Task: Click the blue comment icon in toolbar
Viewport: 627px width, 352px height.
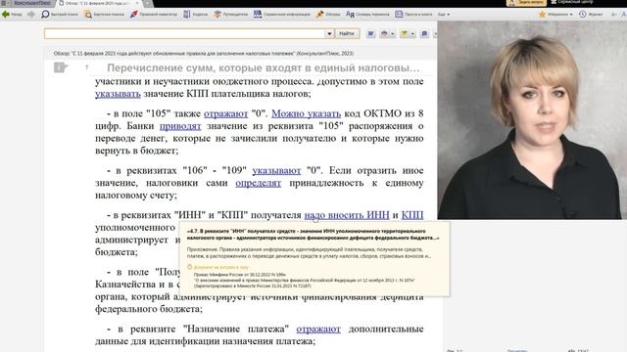Action: point(424,34)
